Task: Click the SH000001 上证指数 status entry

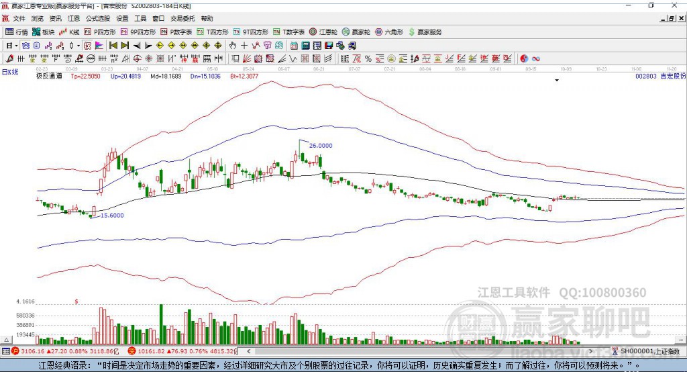Action: click(x=647, y=351)
